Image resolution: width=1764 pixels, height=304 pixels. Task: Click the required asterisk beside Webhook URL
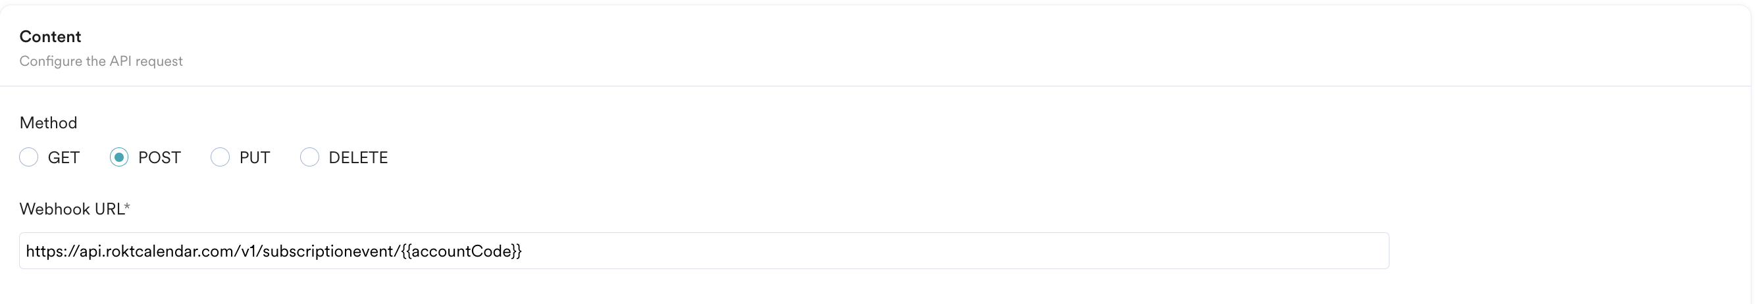click(x=128, y=207)
